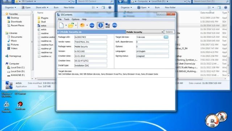Viewport: 232px width, 131px height.
Task: Open Organize menu in SIS Content window
Action: coord(11,7)
